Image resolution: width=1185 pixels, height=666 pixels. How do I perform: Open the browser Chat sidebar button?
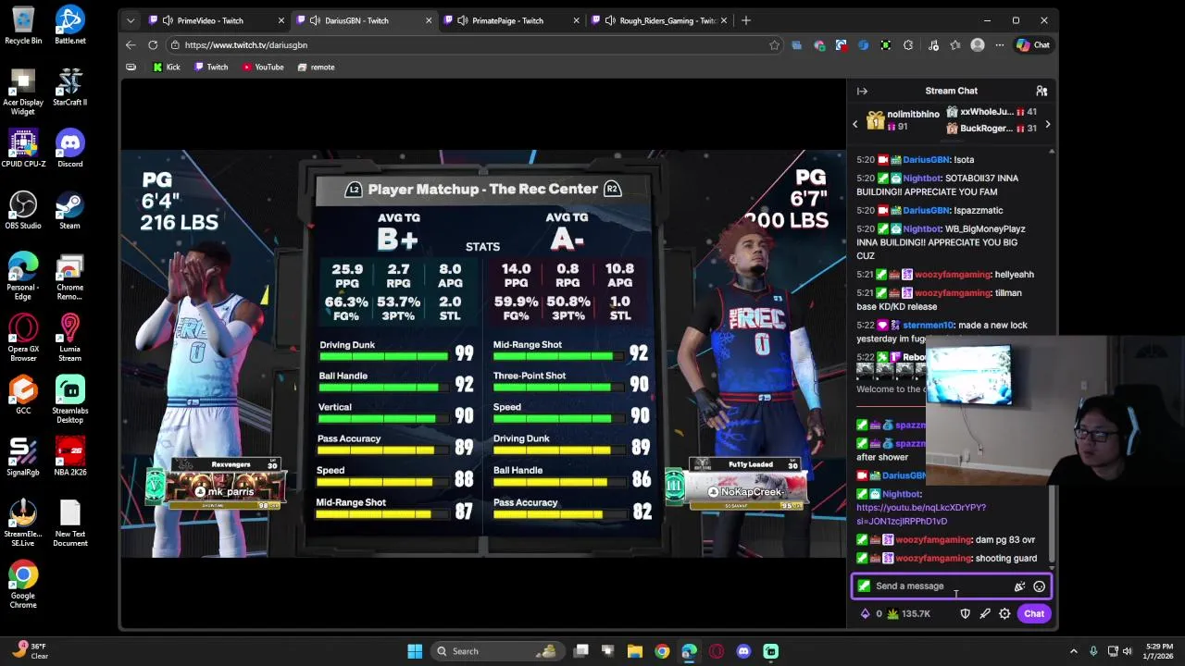(x=1033, y=44)
